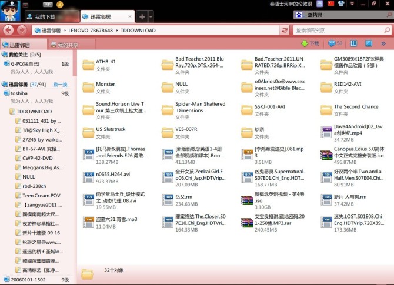This screenshot has height=285, width=394.
Task: Open the RED142-AVI folder
Action: [x=340, y=88]
